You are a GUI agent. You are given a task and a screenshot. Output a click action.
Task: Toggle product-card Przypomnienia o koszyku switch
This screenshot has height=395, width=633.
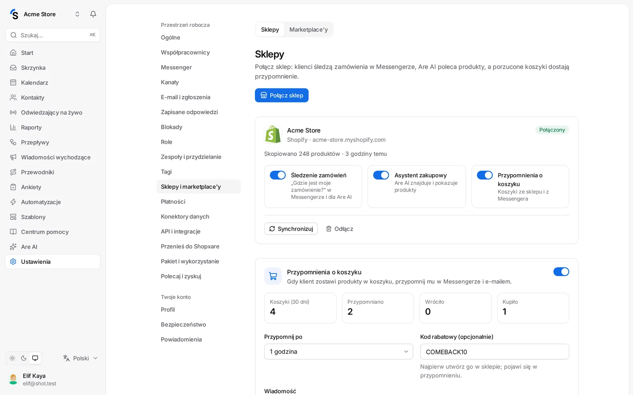pos(485,175)
